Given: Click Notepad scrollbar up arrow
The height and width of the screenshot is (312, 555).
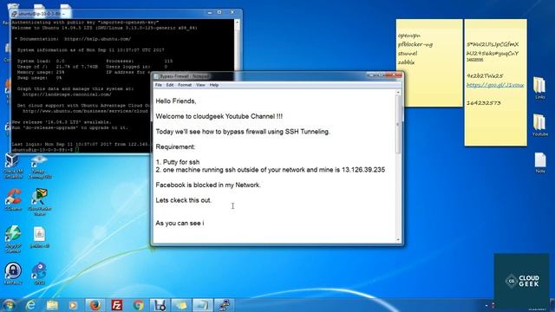Looking at the screenshot, I should pyautogui.click(x=398, y=93).
